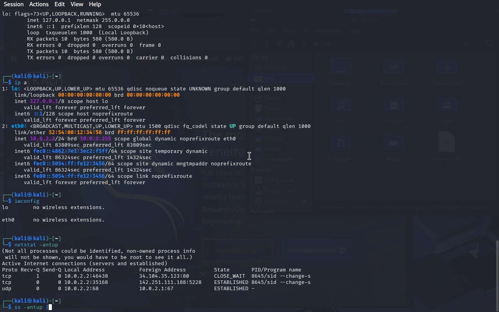Open the terminal Help menu
Image resolution: width=499 pixels, height=312 pixels.
[95, 4]
